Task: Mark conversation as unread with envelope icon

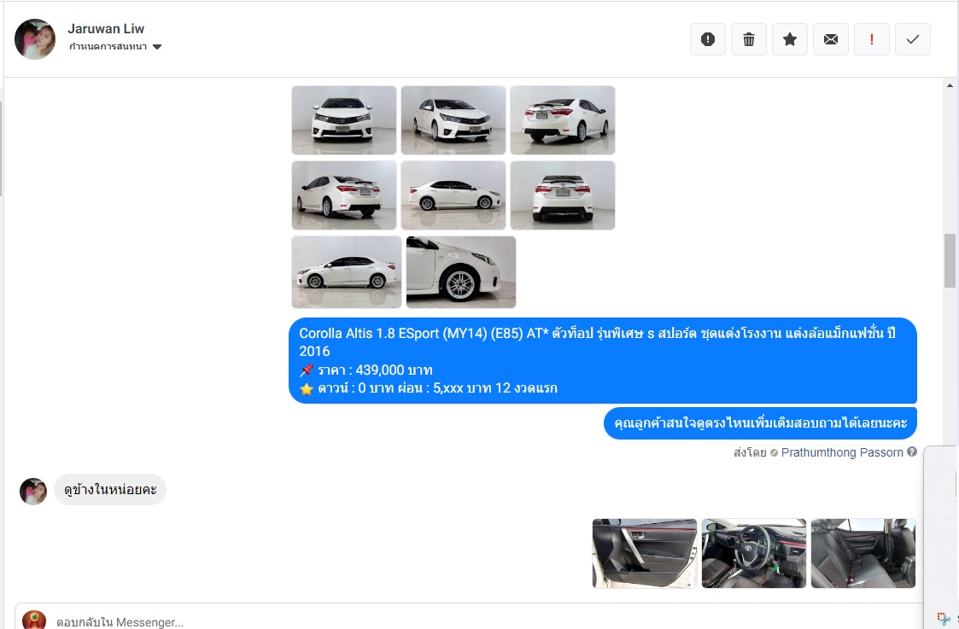Action: pos(831,39)
